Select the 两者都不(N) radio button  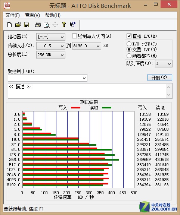129,56
